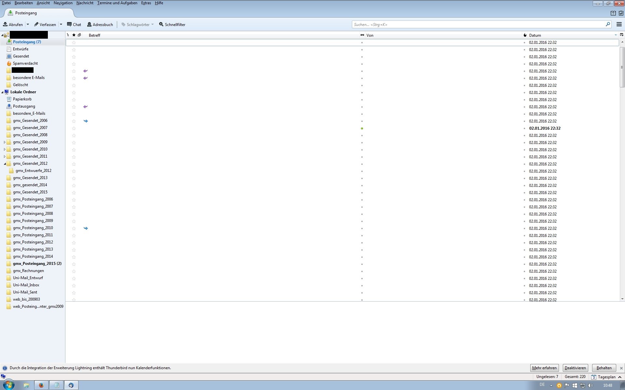625x390 pixels.
Task: Click into the Suchen search field
Action: (x=479, y=24)
